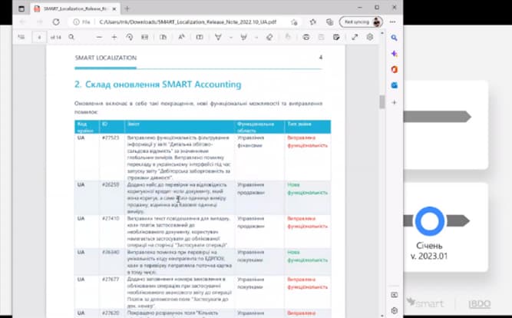The image size is (512, 318).
Task: Click the Січень v. 2023.01 label
Action: (x=429, y=250)
